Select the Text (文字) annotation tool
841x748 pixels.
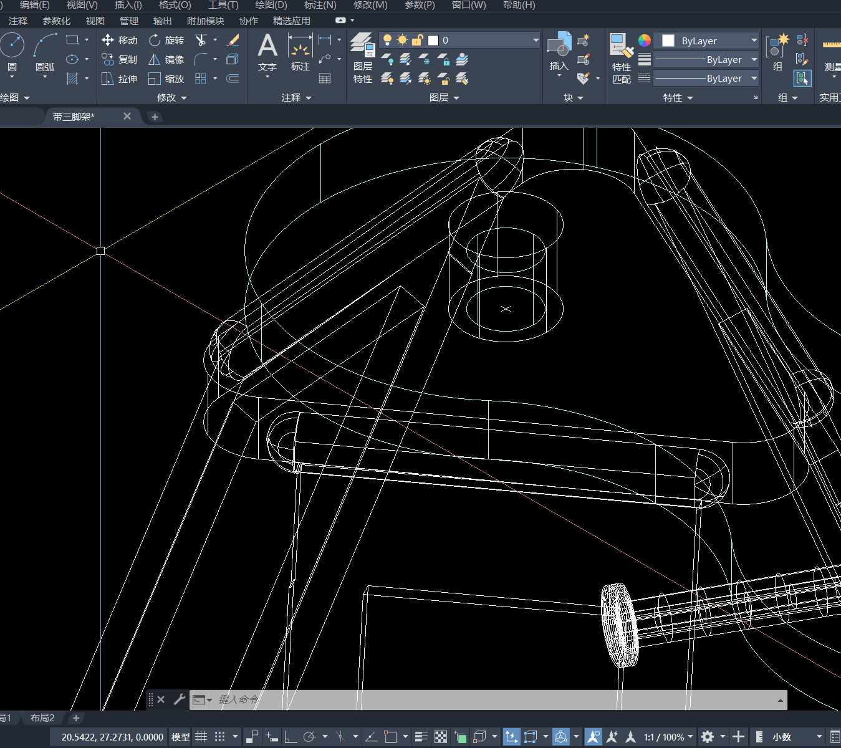click(x=267, y=50)
